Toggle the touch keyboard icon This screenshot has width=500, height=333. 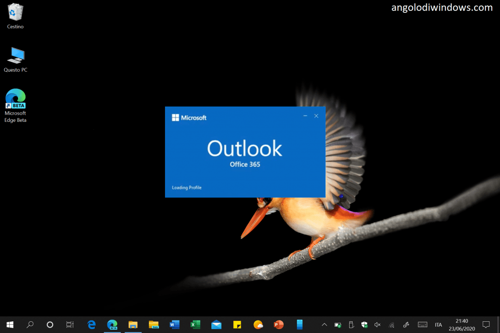click(423, 324)
